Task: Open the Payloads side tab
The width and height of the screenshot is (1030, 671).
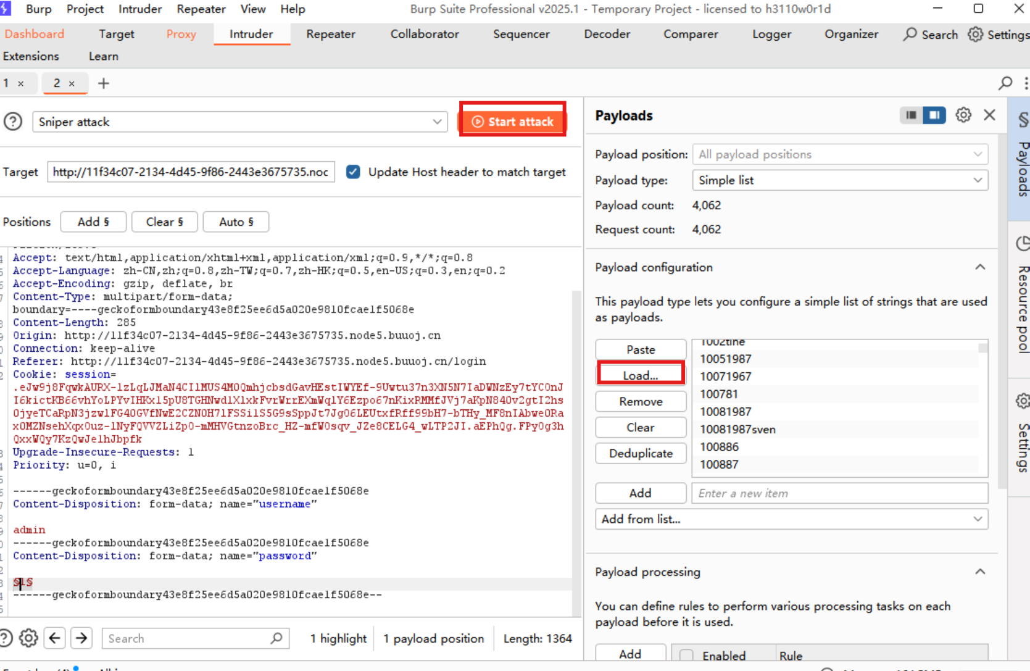Action: coord(1020,159)
